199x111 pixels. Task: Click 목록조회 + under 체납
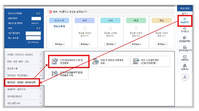click(x=162, y=44)
